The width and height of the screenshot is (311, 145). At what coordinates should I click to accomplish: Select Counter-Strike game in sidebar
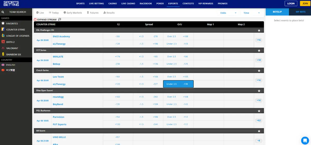tap(16, 30)
